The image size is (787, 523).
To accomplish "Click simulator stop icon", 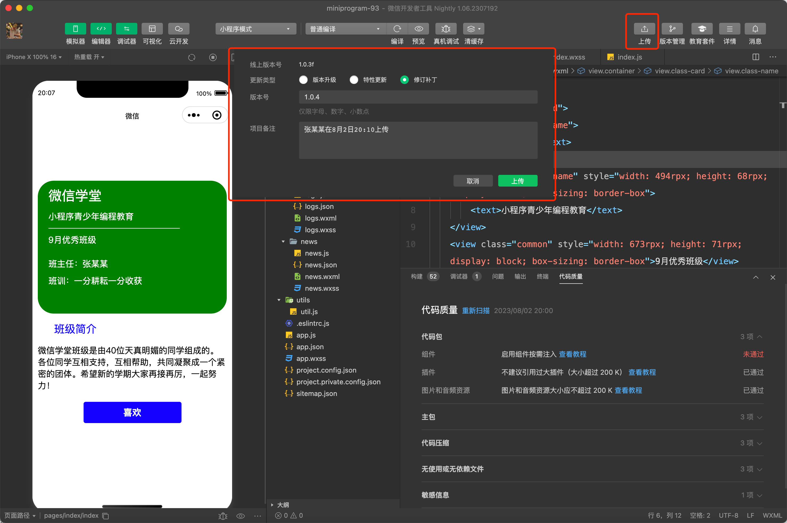I will pyautogui.click(x=213, y=57).
